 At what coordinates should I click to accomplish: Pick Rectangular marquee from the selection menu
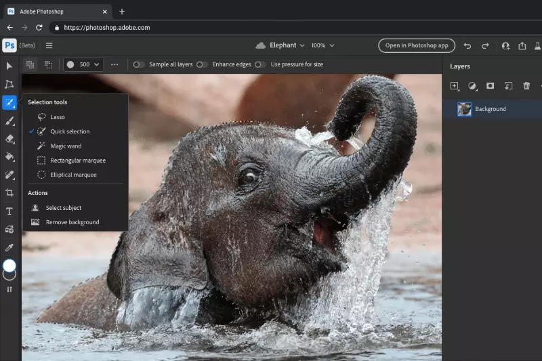tap(77, 161)
